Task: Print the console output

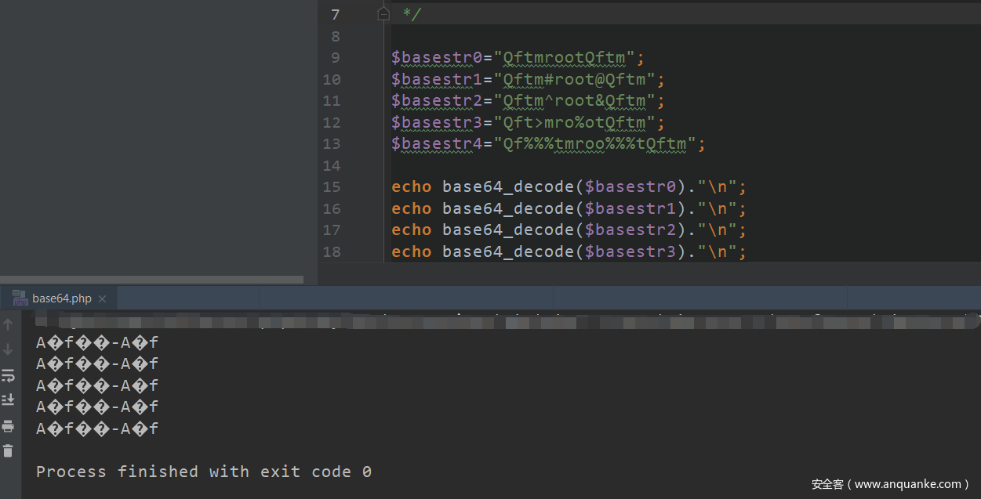Action: (x=8, y=425)
